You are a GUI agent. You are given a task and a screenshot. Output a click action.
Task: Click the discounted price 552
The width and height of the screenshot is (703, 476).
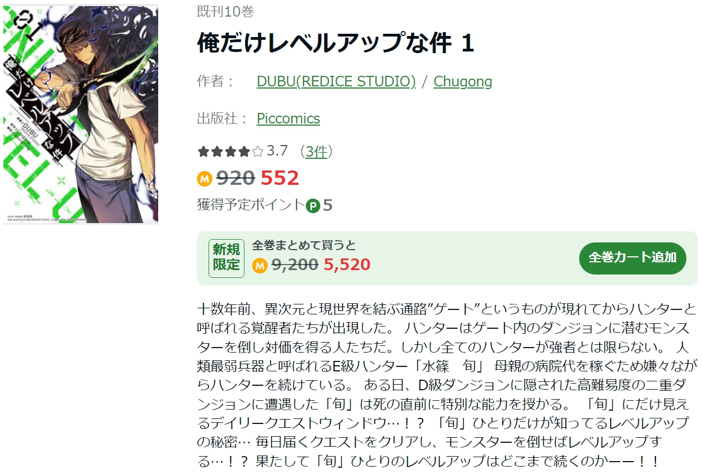click(x=279, y=178)
